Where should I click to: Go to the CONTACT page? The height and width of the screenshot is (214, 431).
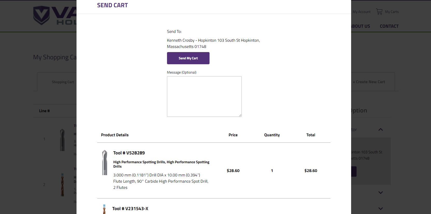click(x=389, y=26)
